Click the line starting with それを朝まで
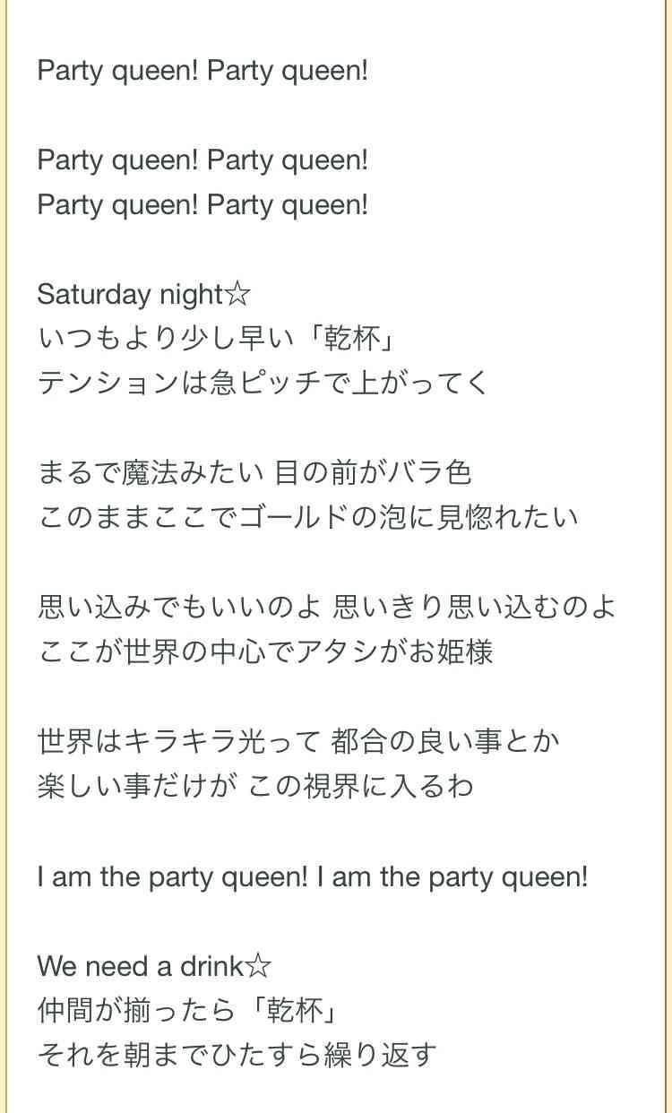Viewport: 672px width, 1113px height. (237, 1054)
